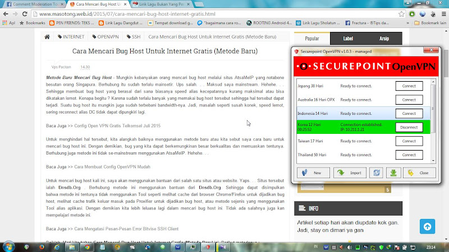
Task: Open Internet Explorer from the taskbar
Action: pos(57,247)
